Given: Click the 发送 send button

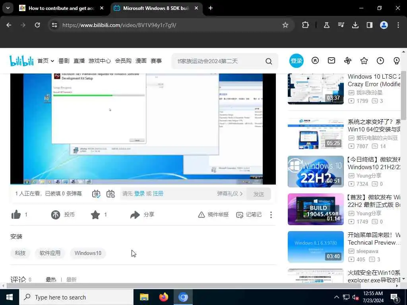Looking at the screenshot, I should click(258, 194).
